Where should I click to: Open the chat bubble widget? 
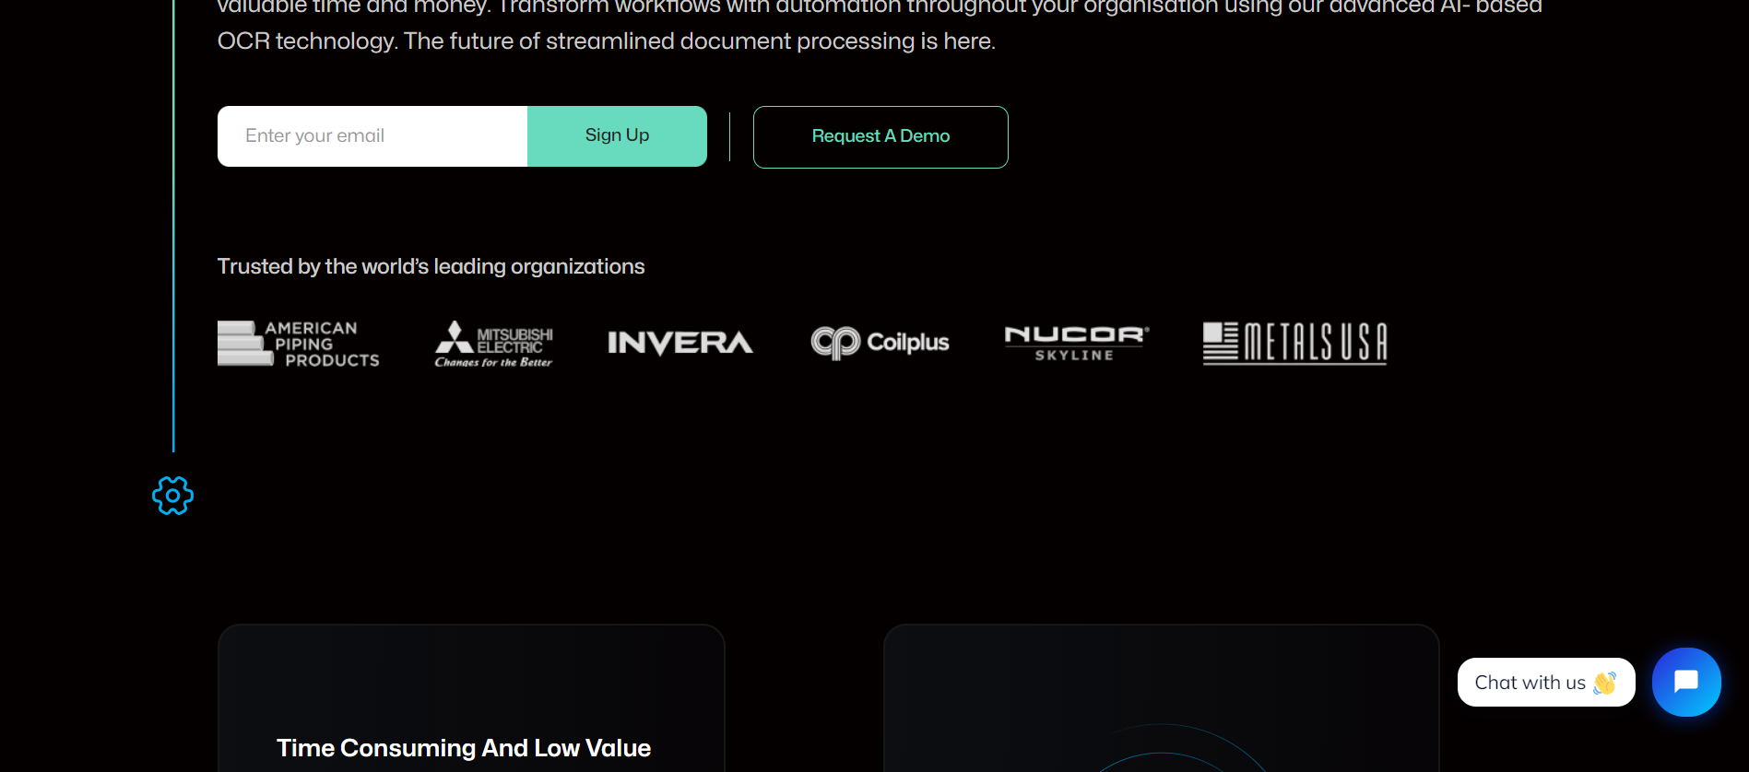click(x=1686, y=682)
